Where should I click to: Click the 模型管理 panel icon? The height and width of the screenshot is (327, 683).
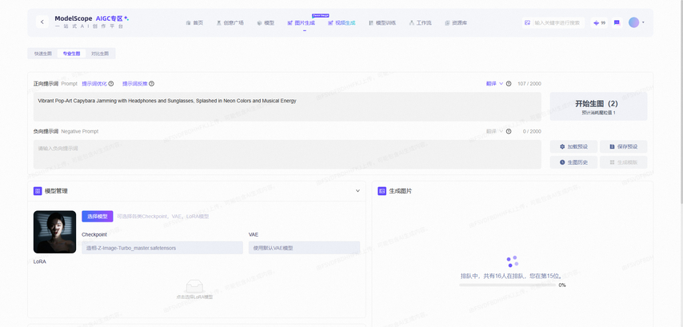38,191
